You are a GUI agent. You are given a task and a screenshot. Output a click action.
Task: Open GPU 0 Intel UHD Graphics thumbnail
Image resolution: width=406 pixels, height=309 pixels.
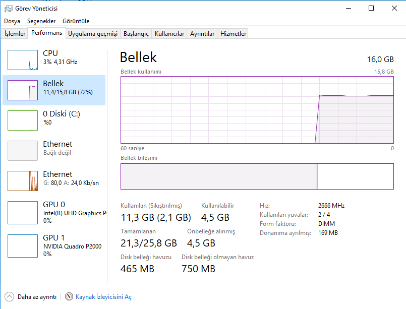click(x=23, y=213)
